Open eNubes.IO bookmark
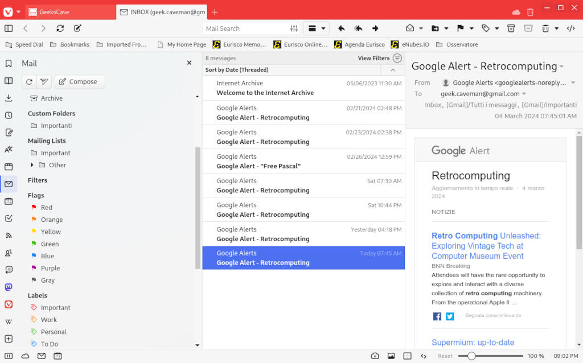This screenshot has width=583, height=363. pyautogui.click(x=410, y=44)
